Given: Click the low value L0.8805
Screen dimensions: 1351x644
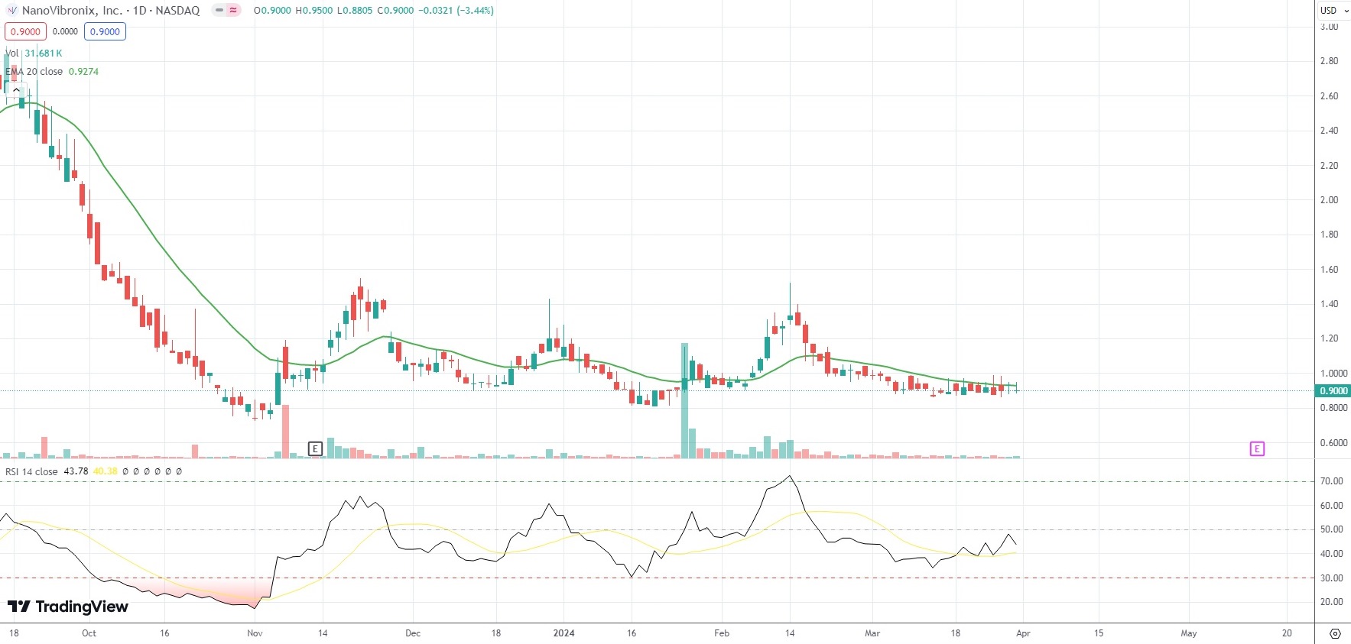Looking at the screenshot, I should click(x=356, y=11).
